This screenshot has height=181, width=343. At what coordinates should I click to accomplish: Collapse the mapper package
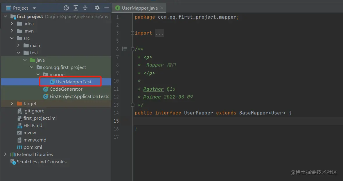tap(38, 74)
